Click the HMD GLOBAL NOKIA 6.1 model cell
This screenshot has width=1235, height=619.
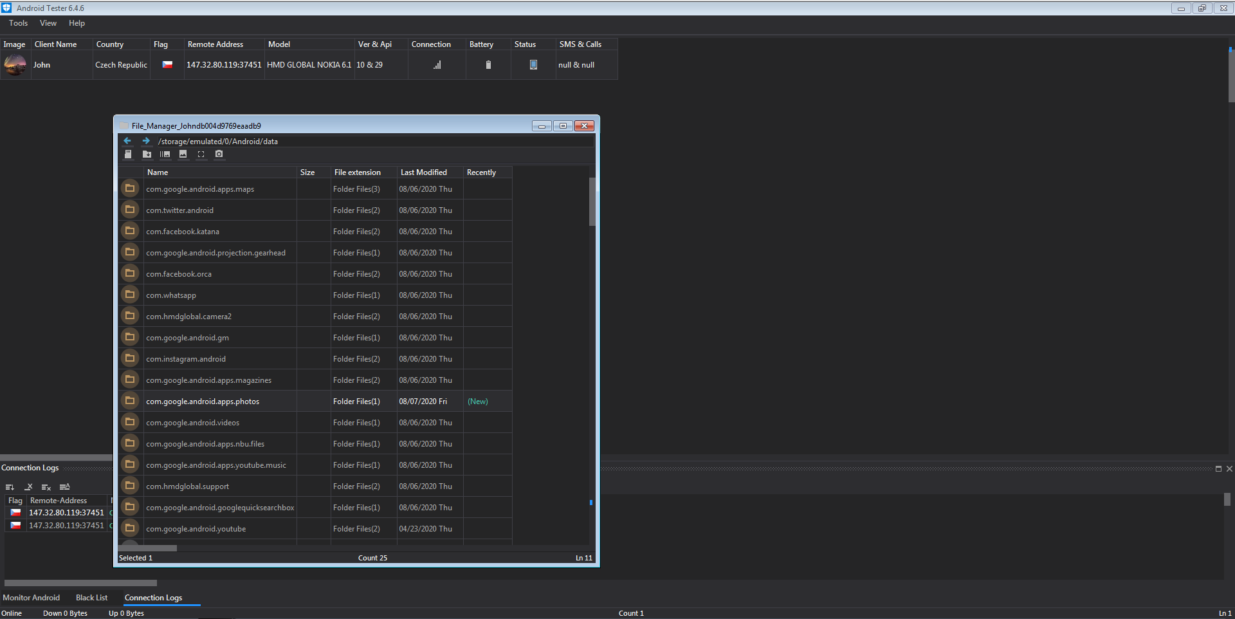click(309, 65)
